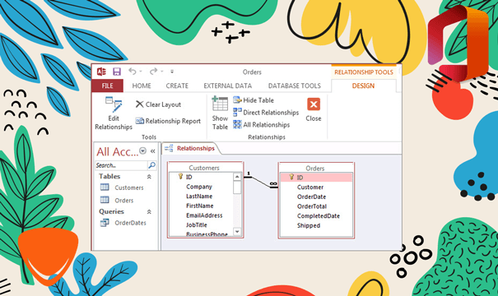Screen dimensions: 498x296
Task: Click the Orders table box title
Action: click(315, 169)
